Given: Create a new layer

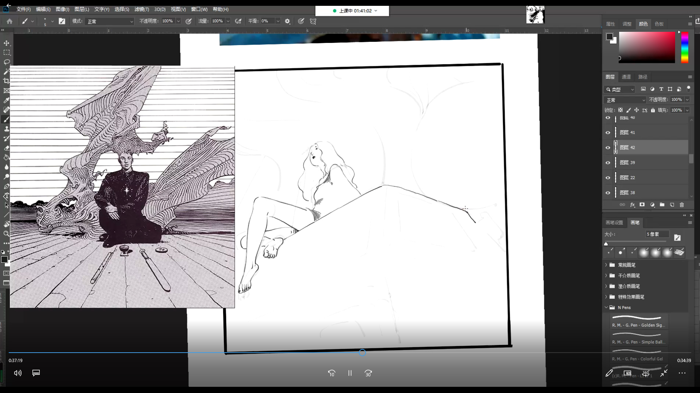Looking at the screenshot, I should 672,205.
